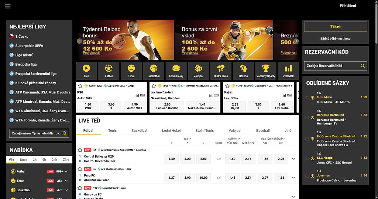
Task: Open the Týdenní Reload bonus banner
Action: point(126,40)
